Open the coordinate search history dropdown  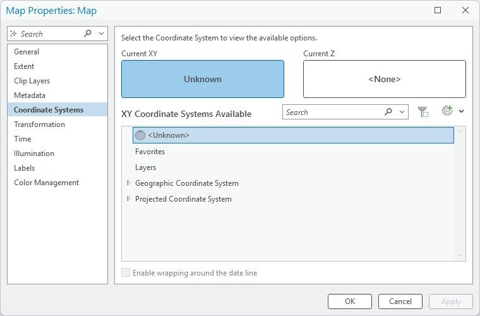pos(402,112)
